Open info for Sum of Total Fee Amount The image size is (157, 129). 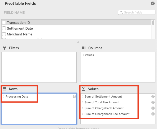[x=153, y=102]
